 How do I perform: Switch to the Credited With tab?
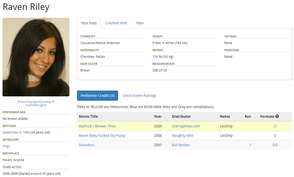pos(116,23)
